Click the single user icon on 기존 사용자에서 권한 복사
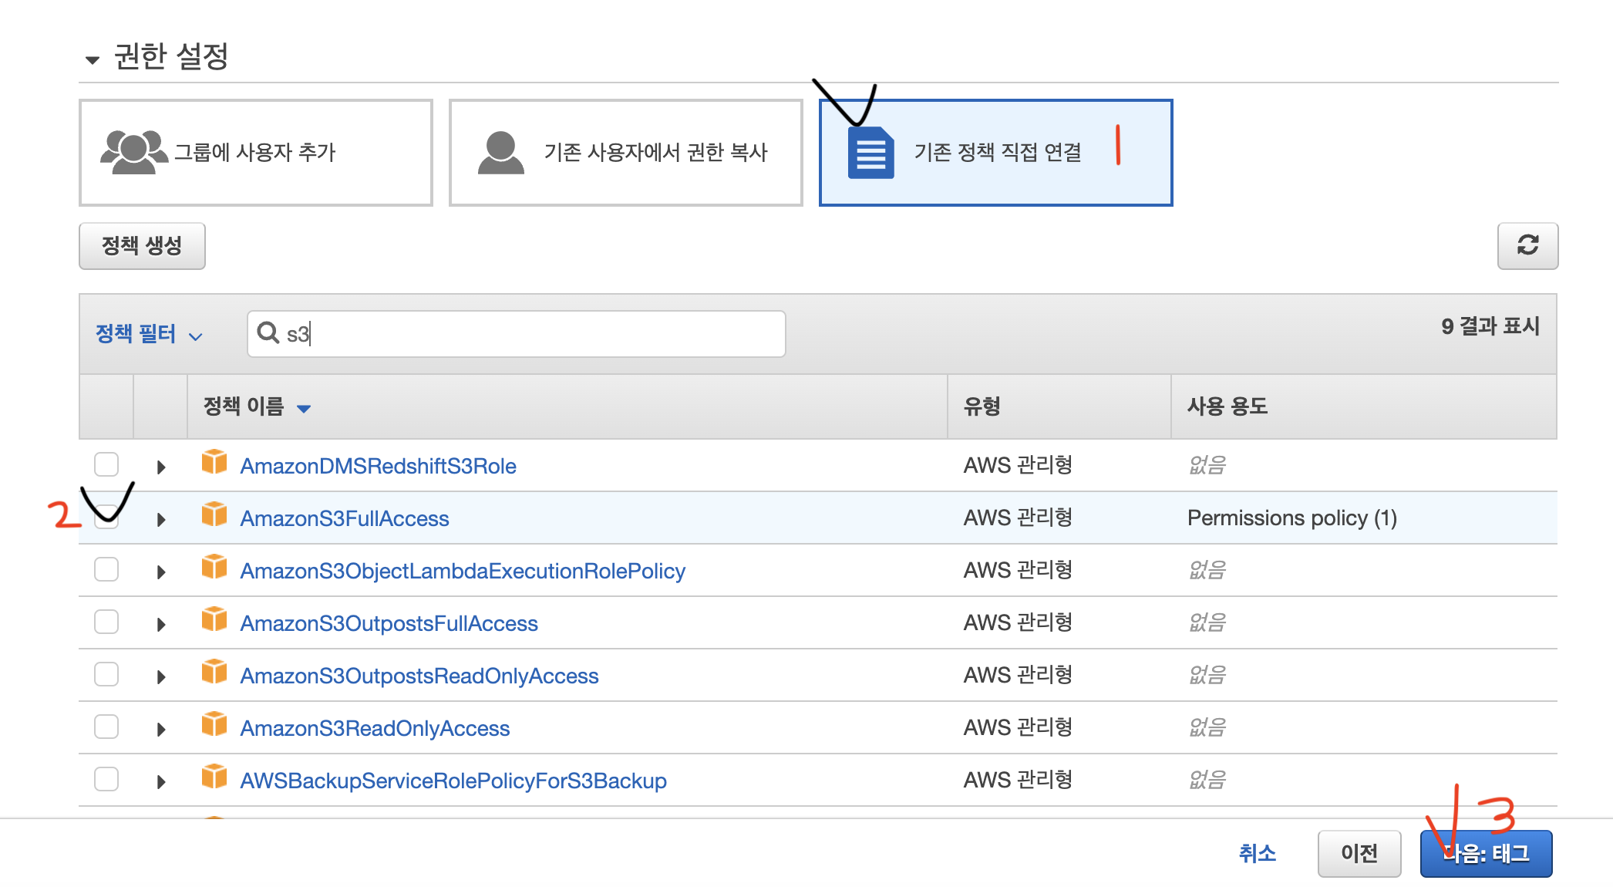Viewport: 1613px width, 887px height. click(x=500, y=152)
